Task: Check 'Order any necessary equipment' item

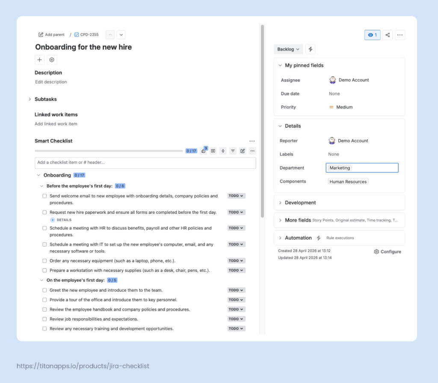Action: pos(44,261)
